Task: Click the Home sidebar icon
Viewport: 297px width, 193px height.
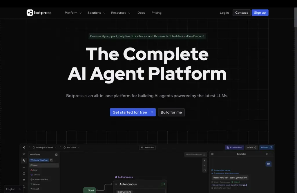Action: tap(24, 154)
